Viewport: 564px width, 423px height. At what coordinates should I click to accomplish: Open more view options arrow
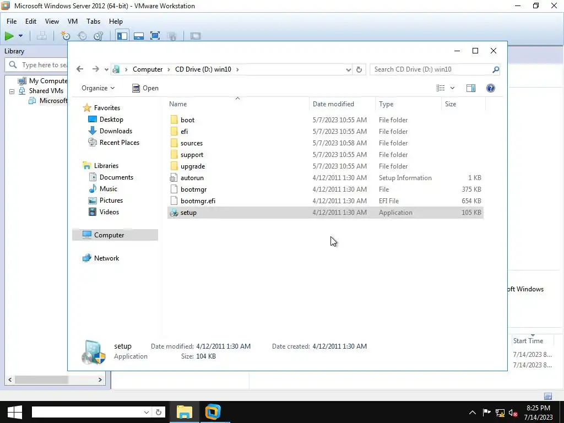click(x=453, y=88)
